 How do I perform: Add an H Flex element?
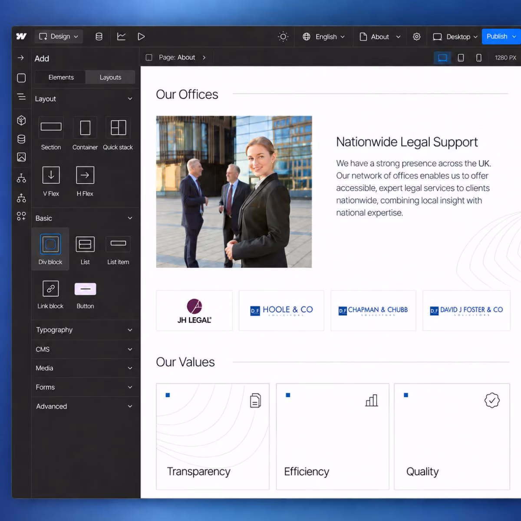pyautogui.click(x=85, y=181)
